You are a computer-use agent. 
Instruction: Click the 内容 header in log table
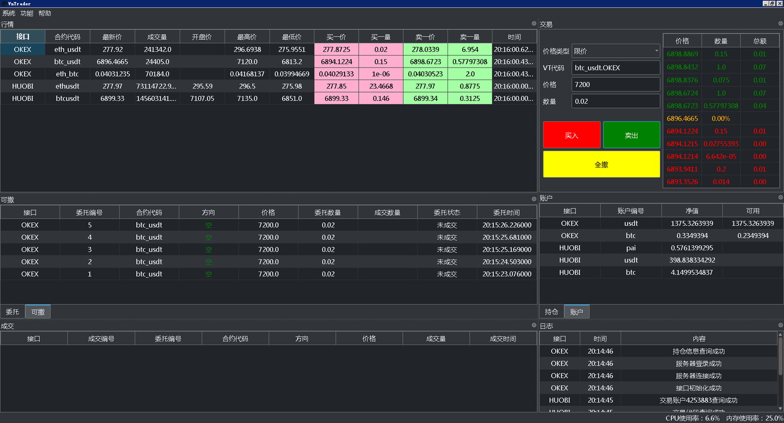coord(699,339)
